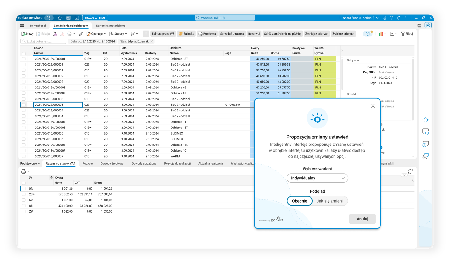The image size is (450, 263).
Task: Close the settings proposal dialog
Action: pos(373,106)
